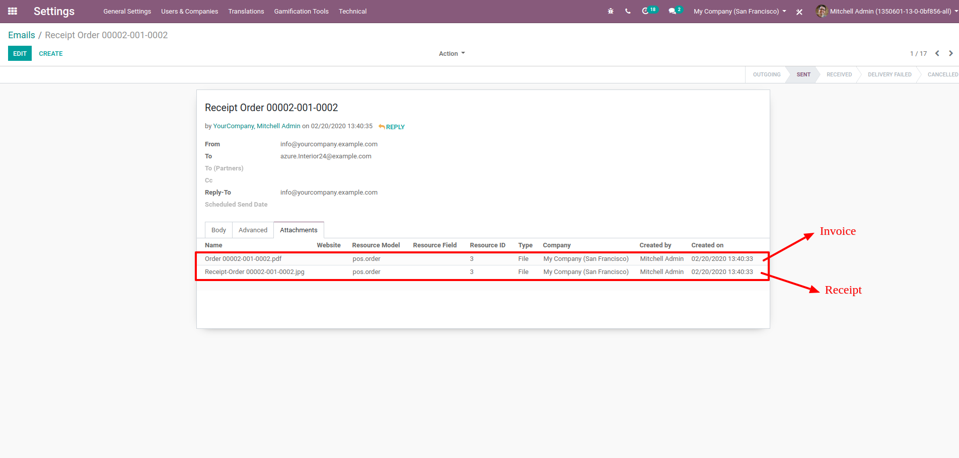
Task: Sort by Resource ID column header
Action: [x=487, y=245]
